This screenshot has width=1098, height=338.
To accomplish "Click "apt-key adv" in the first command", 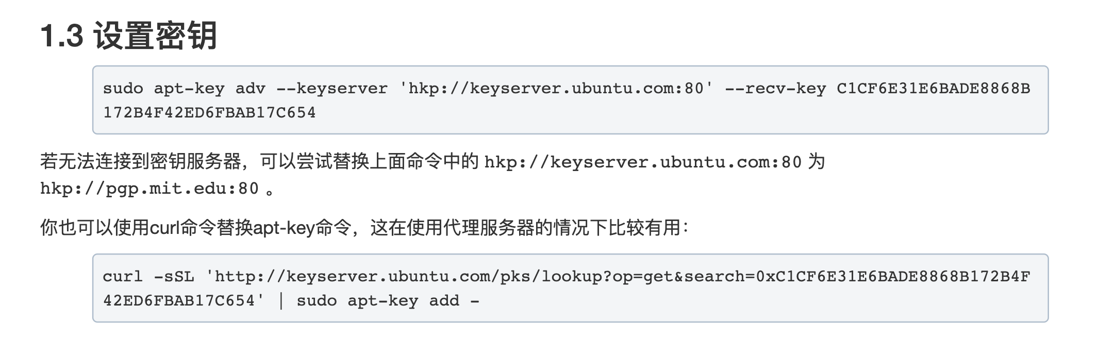I will coord(209,89).
